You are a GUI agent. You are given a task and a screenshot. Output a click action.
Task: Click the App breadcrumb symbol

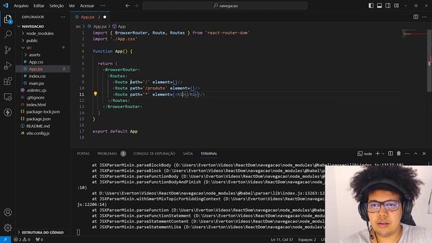tap(119, 26)
